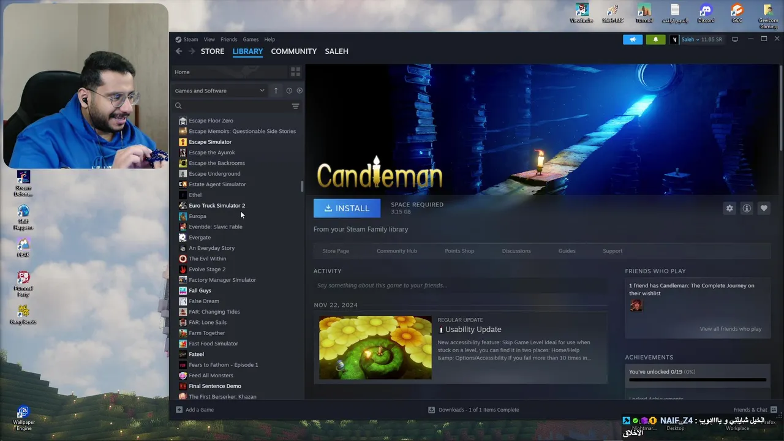Select Fall Guys game icon
The height and width of the screenshot is (441, 784).
[183, 290]
